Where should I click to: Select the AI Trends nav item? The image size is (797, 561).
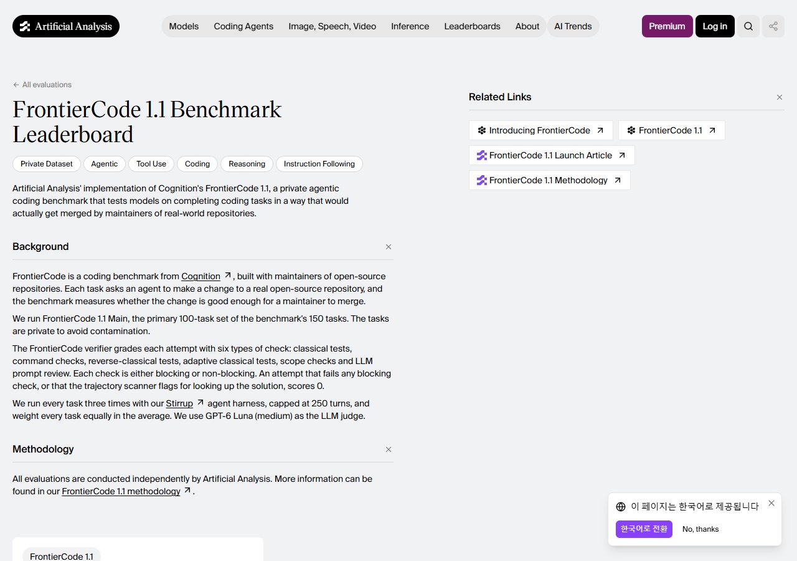(x=573, y=26)
